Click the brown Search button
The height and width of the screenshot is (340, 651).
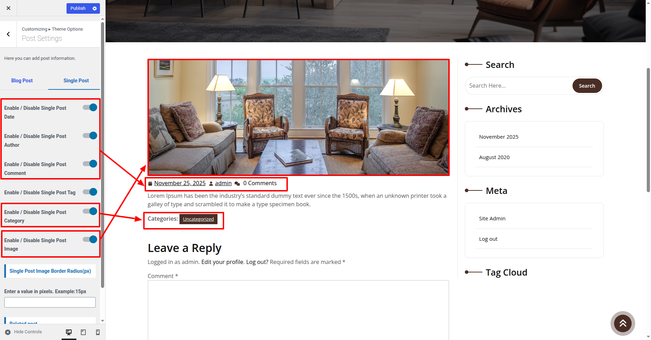(x=587, y=86)
